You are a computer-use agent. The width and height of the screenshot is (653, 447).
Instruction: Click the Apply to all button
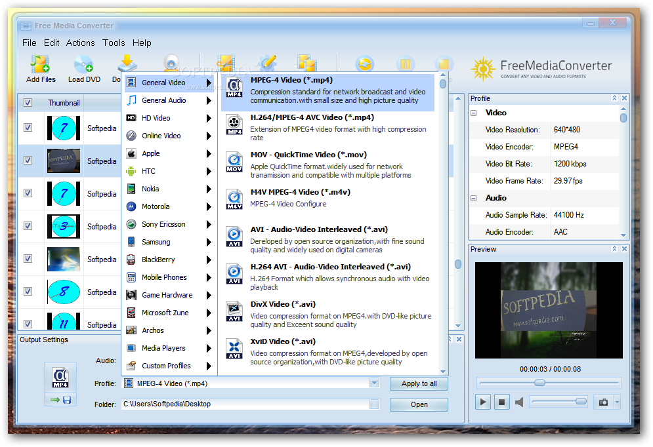click(419, 383)
